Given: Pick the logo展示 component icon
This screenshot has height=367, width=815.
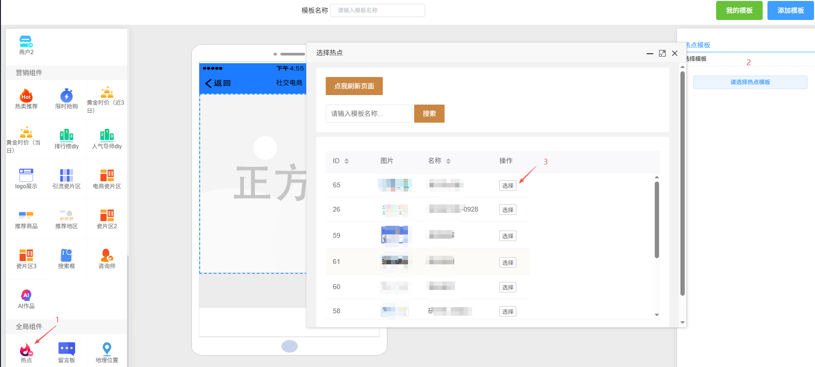Looking at the screenshot, I should click(x=26, y=175).
